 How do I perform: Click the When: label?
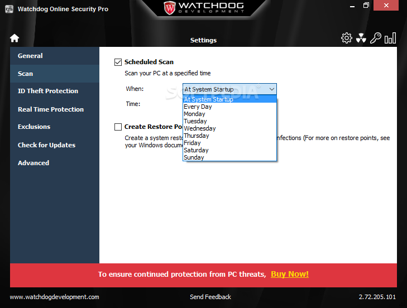click(135, 89)
